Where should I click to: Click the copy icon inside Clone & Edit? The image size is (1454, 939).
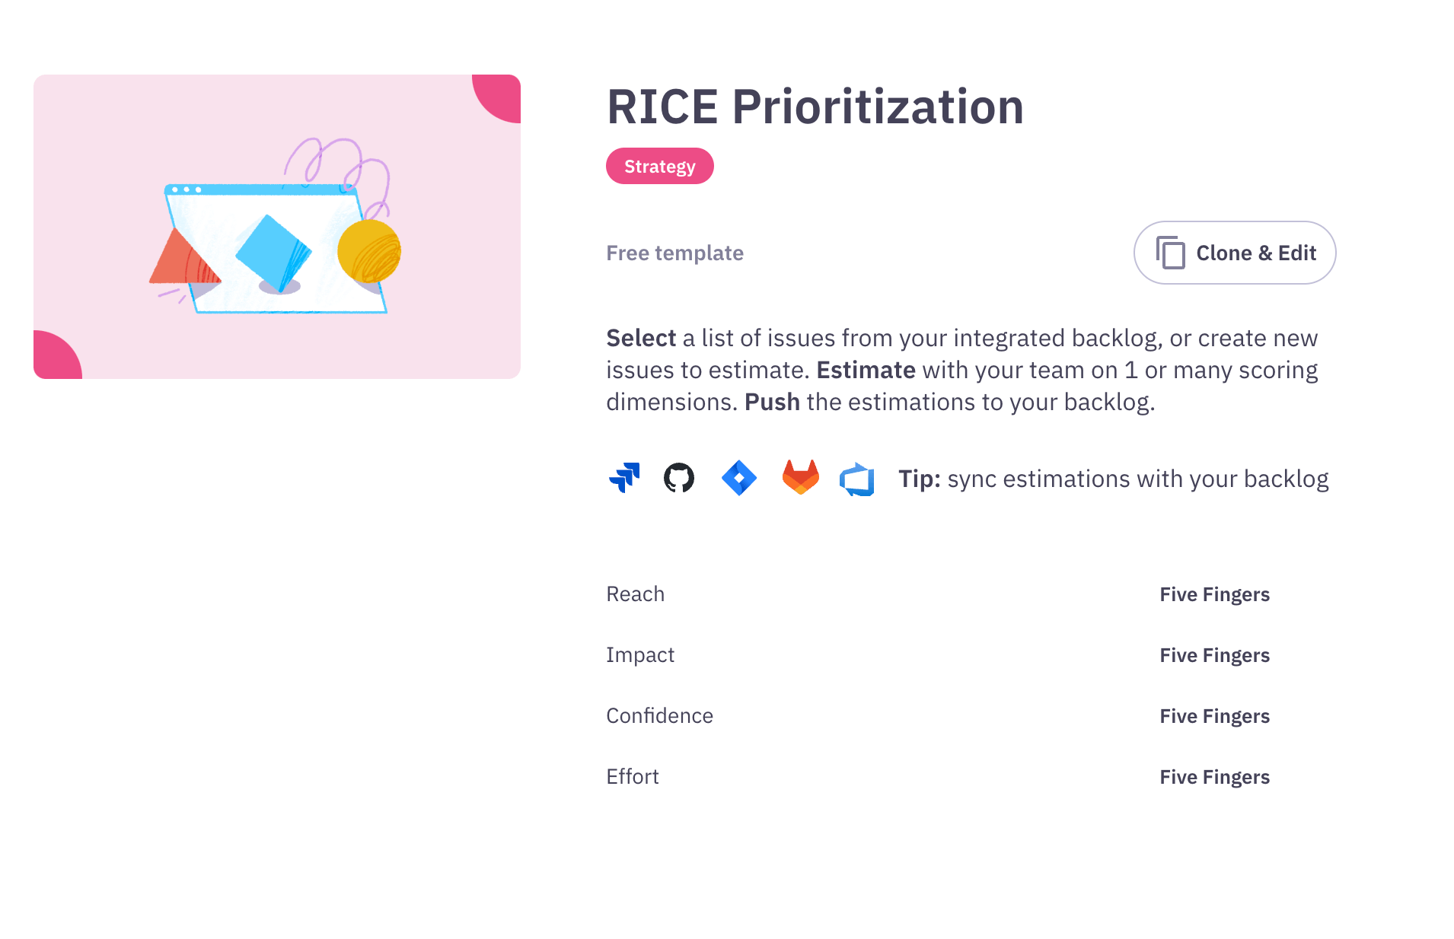1170,252
